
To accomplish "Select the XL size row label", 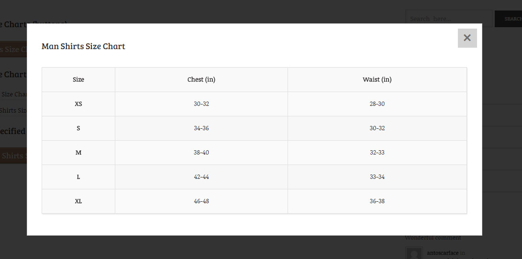I will pos(78,201).
